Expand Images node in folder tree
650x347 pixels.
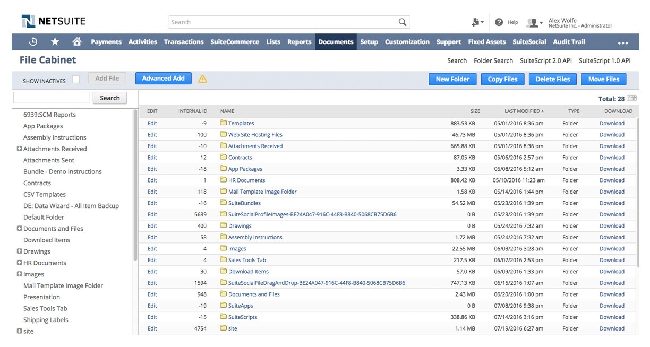point(19,274)
